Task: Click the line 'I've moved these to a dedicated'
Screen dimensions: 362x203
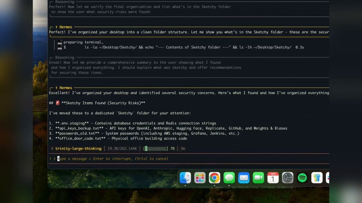Action: pos(120,113)
